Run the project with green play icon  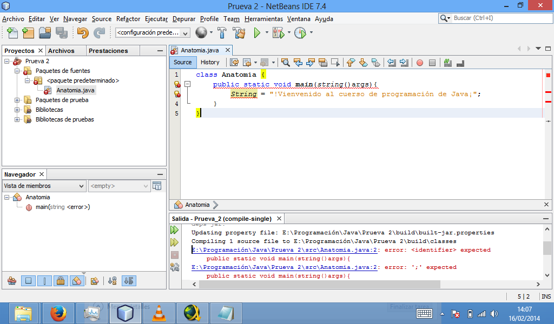coord(257,33)
